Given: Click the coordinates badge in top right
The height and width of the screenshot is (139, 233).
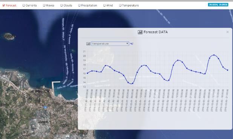Looking at the screenshot, I should 218,5.
